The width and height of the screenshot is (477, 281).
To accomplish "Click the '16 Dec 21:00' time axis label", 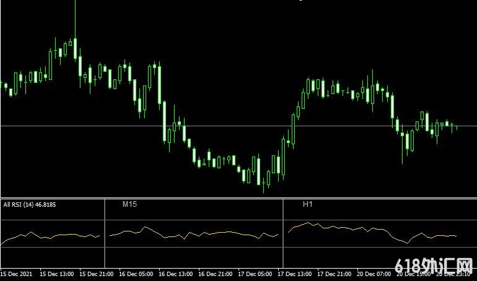I will coord(216,274).
